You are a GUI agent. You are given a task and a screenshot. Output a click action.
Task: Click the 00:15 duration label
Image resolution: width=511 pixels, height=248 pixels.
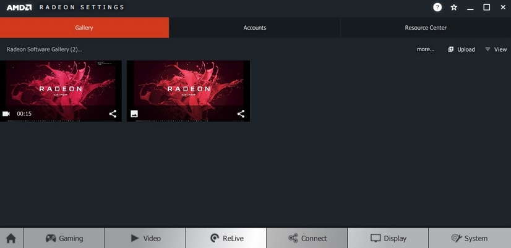[24, 114]
